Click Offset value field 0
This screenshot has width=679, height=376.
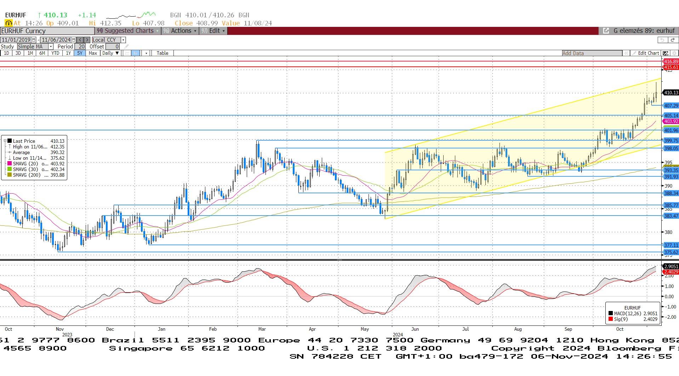[x=113, y=46]
